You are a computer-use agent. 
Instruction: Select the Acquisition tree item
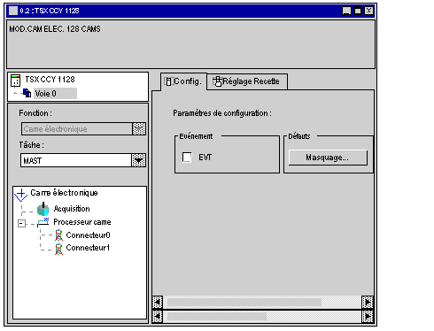[x=72, y=209]
